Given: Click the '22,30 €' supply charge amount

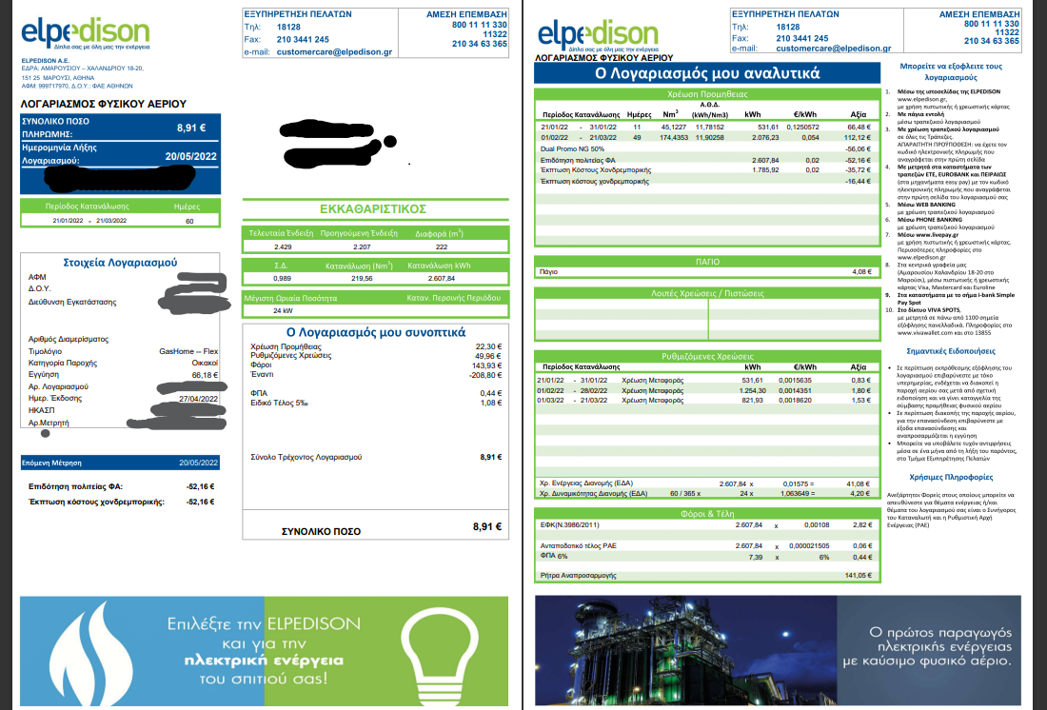Looking at the screenshot, I should click(x=488, y=346).
